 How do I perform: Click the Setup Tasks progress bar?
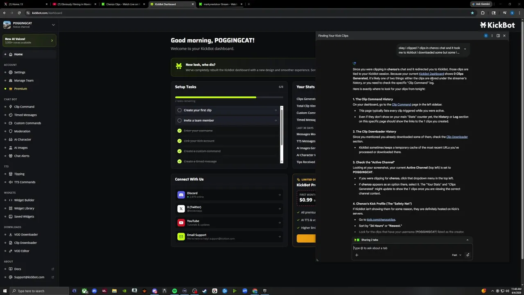(229, 97)
